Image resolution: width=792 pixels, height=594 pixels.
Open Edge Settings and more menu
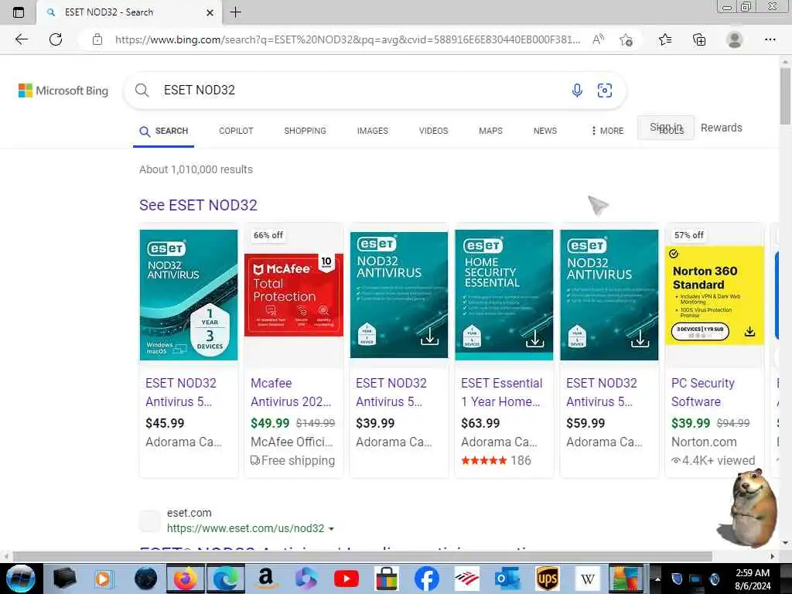point(770,39)
